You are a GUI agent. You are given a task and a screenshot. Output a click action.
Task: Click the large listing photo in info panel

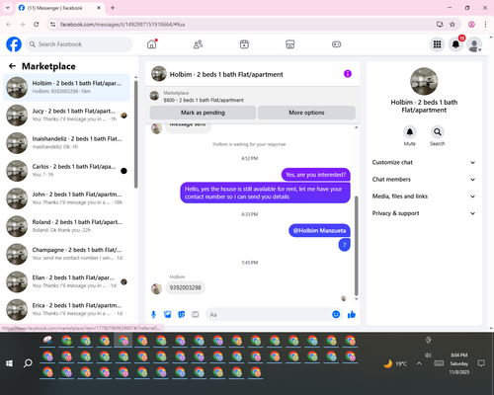(424, 81)
